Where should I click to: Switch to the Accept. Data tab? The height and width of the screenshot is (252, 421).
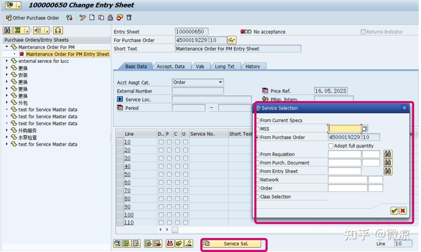171,66
